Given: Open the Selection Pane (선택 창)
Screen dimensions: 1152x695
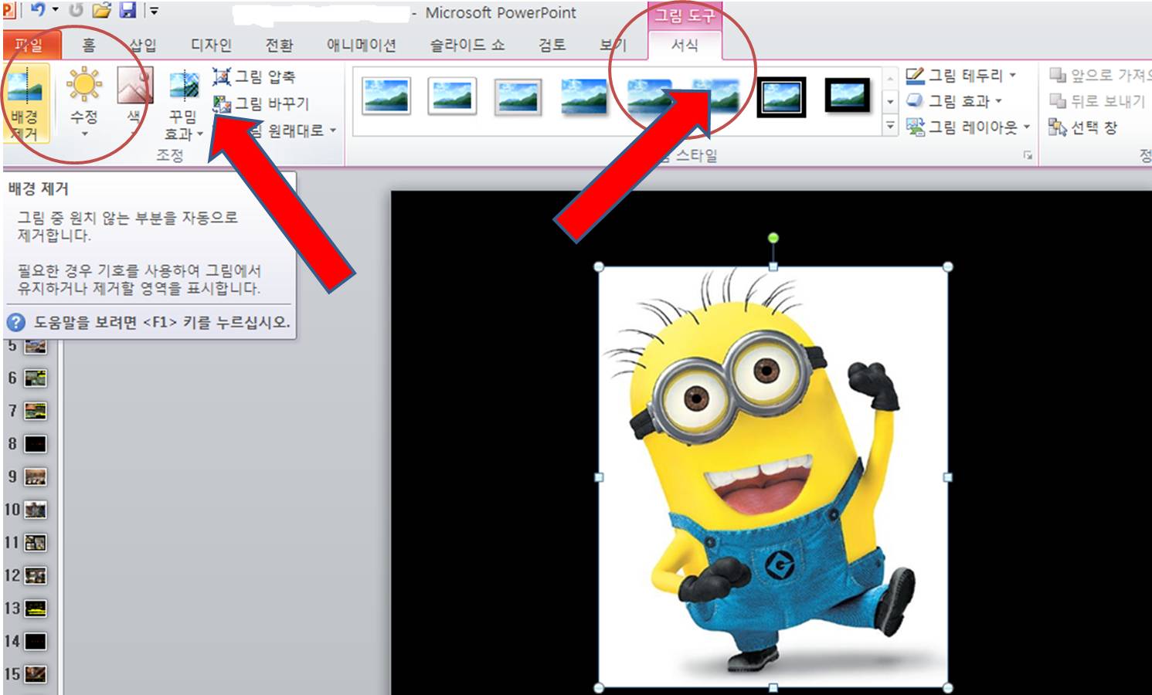Looking at the screenshot, I should 1082,127.
